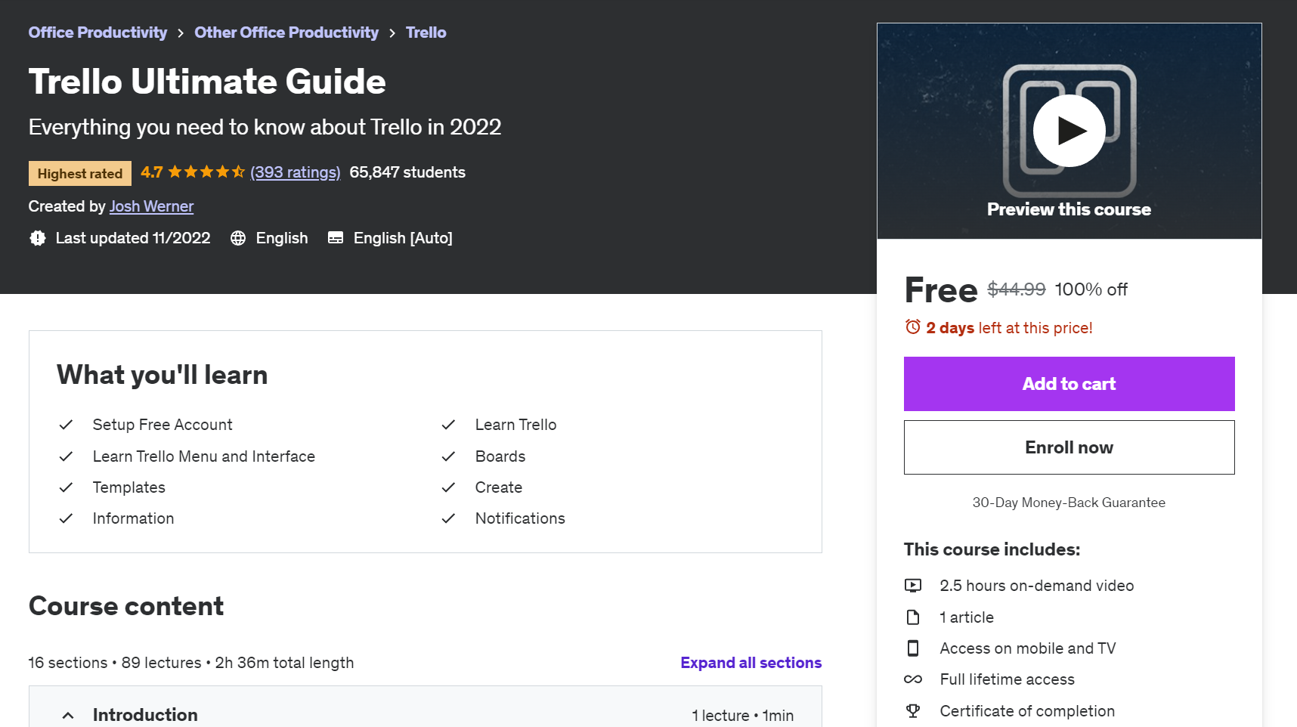This screenshot has height=727, width=1297.
Task: Click the alarm clock deadline icon
Action: [912, 326]
